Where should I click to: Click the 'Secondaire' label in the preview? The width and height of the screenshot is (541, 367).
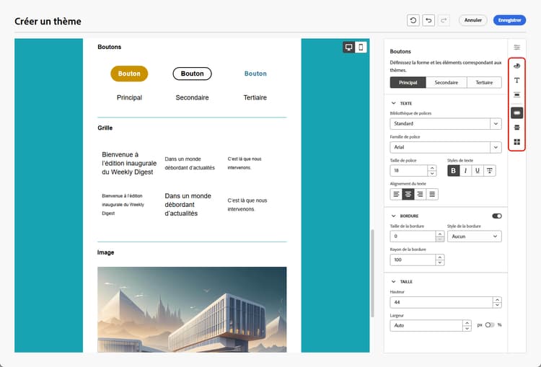[x=192, y=97]
